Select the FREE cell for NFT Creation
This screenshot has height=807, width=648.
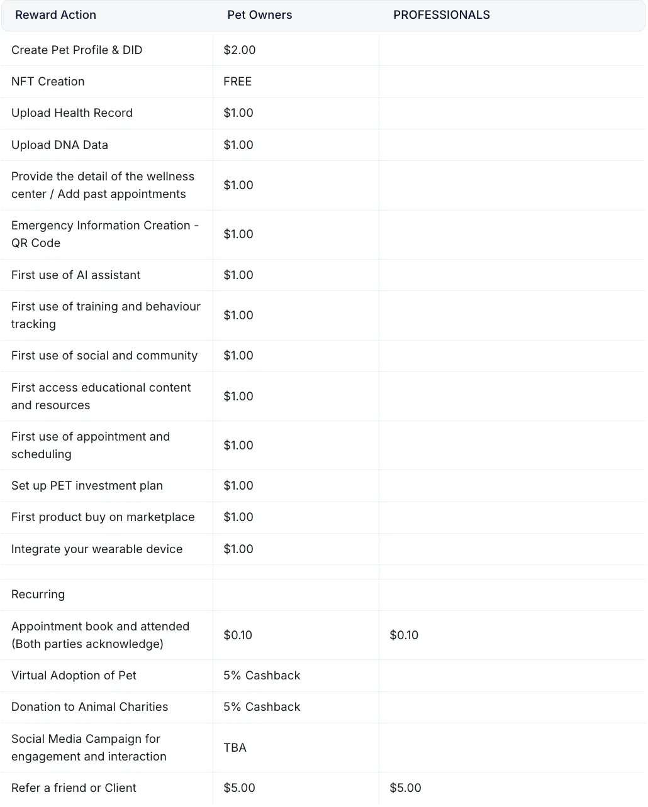tap(237, 82)
